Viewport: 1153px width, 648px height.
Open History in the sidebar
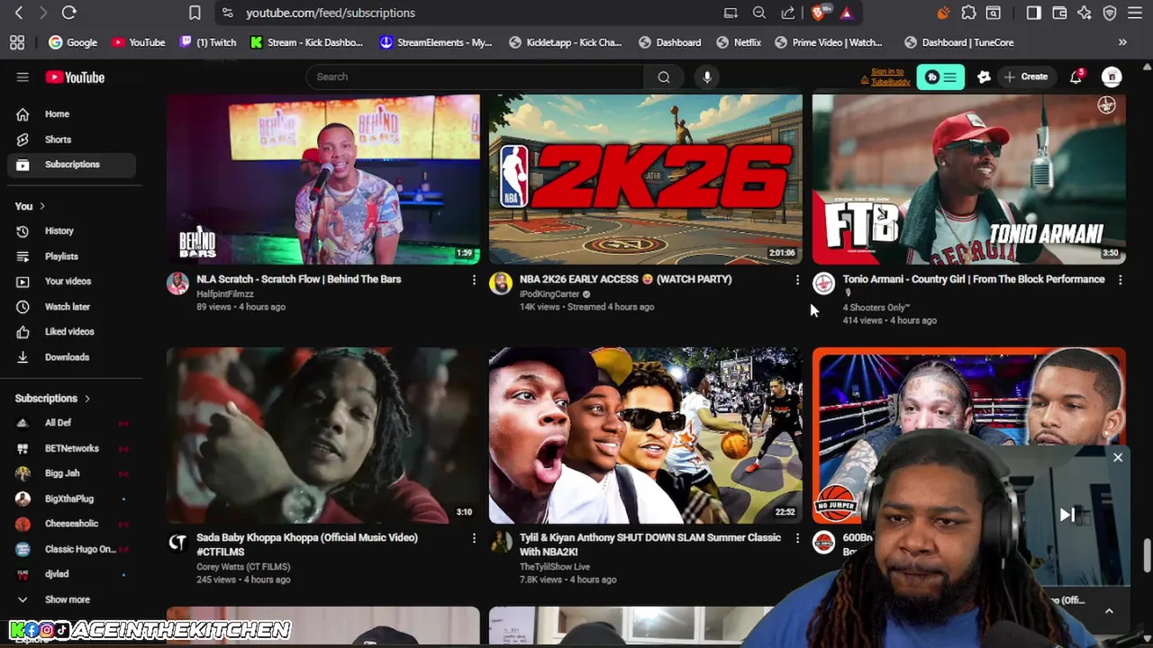pyautogui.click(x=71, y=231)
